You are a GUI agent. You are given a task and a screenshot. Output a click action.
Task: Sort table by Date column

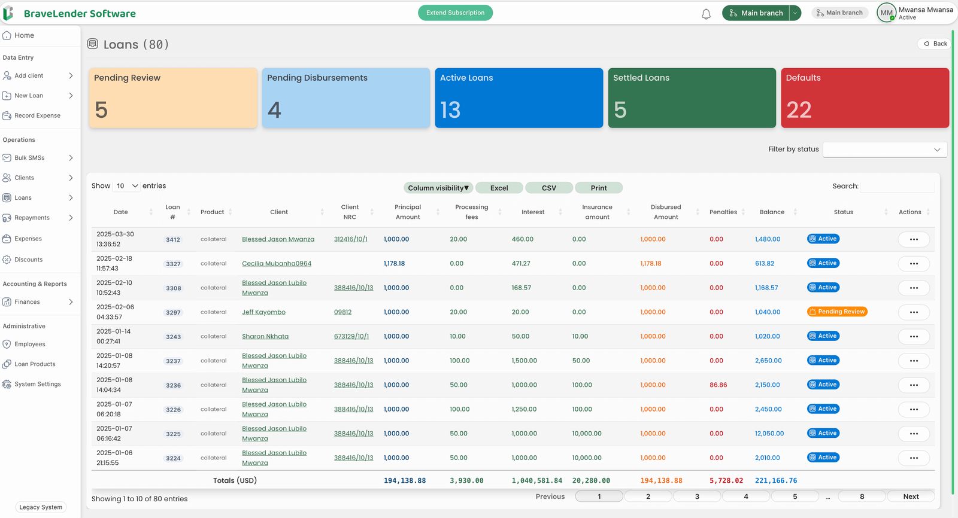(x=121, y=212)
